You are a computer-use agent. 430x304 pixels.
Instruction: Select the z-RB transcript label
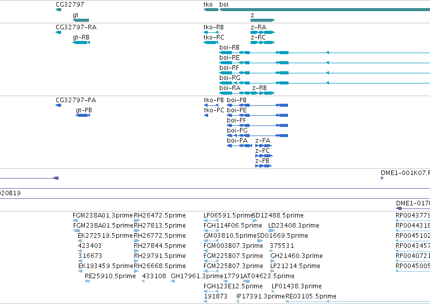[x=259, y=88]
